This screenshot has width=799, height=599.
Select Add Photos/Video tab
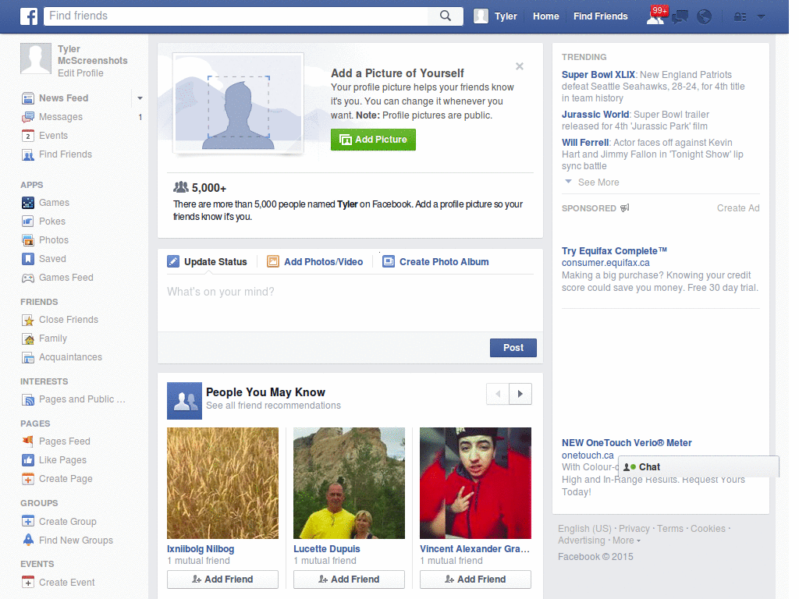[x=315, y=262]
